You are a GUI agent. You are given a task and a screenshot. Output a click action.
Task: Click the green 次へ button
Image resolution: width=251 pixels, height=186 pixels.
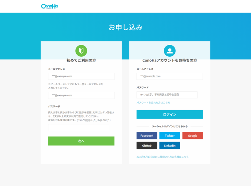(x=81, y=141)
